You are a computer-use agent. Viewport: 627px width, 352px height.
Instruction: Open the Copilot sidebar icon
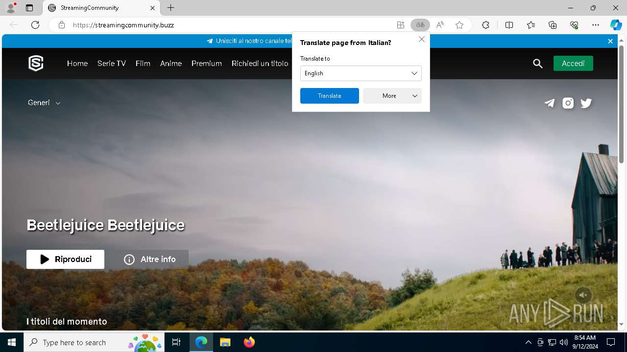pos(616,25)
